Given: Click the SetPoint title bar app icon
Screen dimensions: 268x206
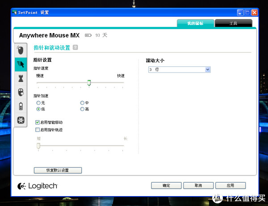Looking at the screenshot, I should click(15, 13).
